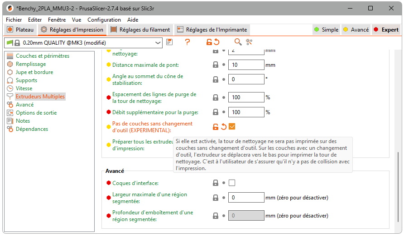Click the Largeur maximale d'une région segmentée field
The width and height of the screenshot is (404, 236).
[x=246, y=198]
